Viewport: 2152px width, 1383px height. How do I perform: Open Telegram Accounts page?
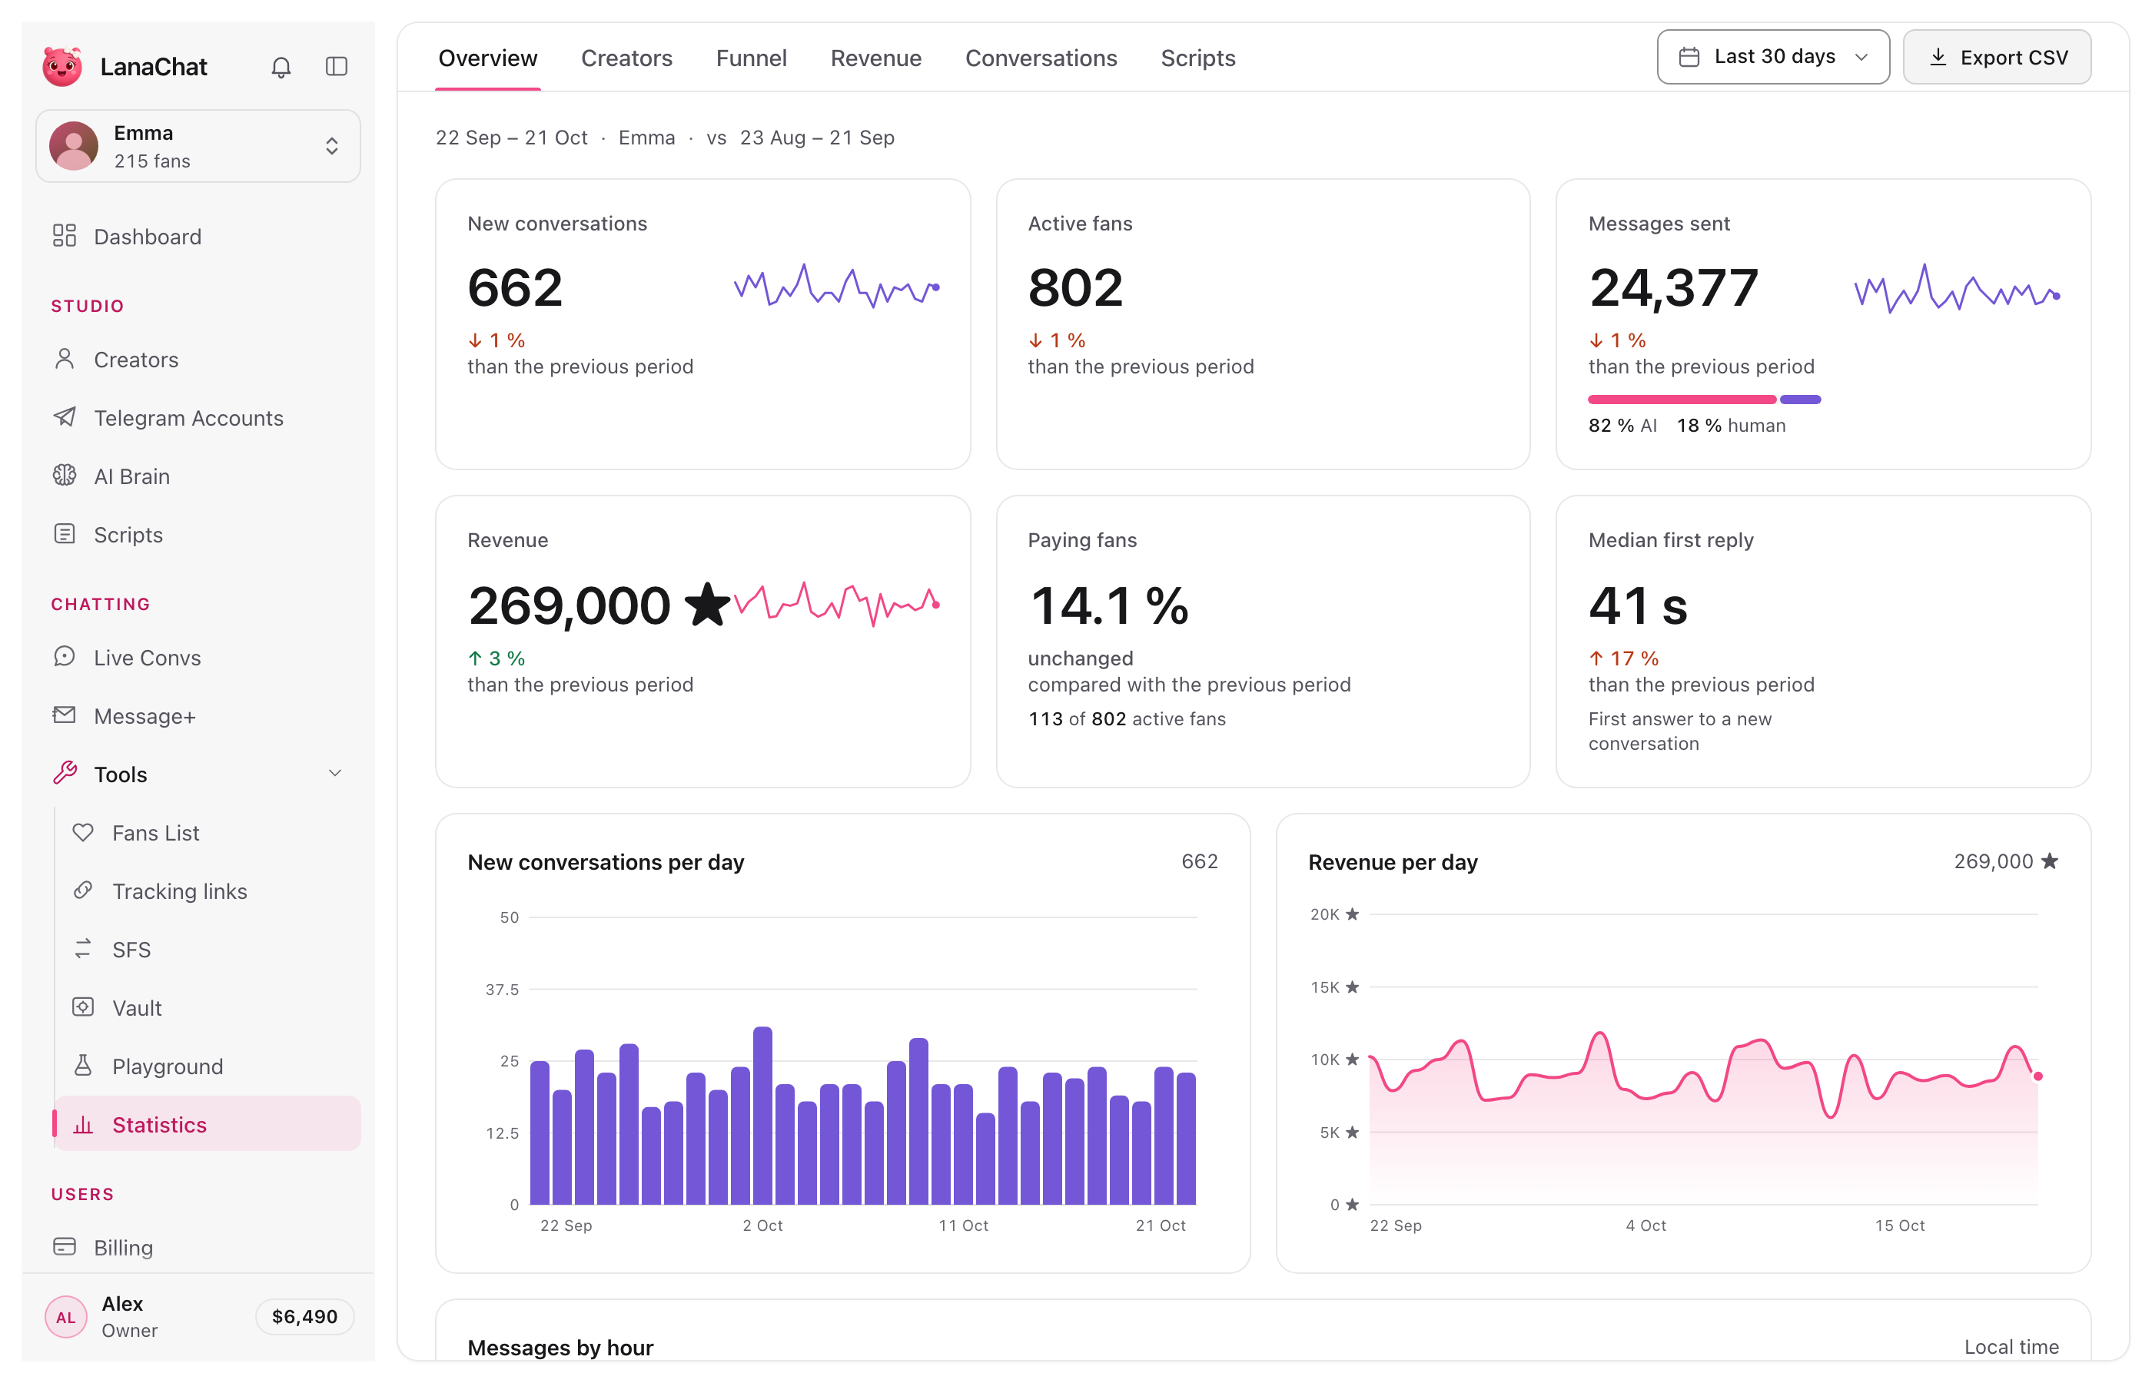pos(198,418)
